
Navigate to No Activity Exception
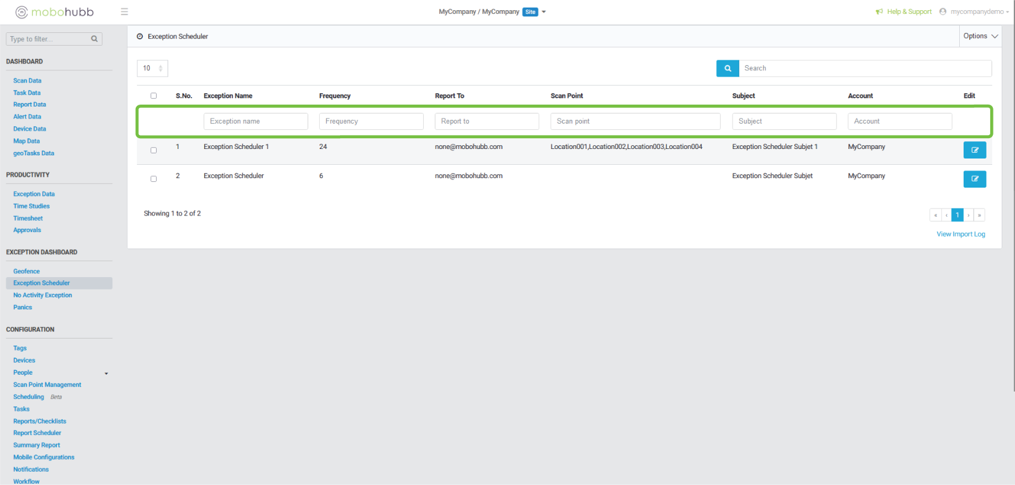(43, 295)
